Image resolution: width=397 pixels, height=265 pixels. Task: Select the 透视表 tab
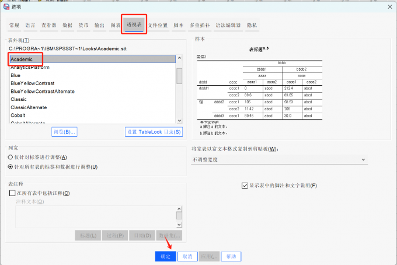point(134,25)
